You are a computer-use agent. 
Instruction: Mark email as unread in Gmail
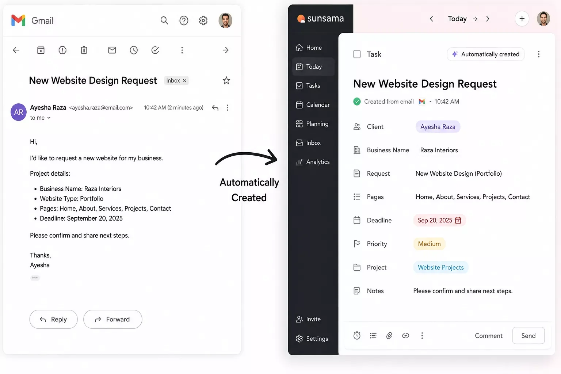pos(112,50)
